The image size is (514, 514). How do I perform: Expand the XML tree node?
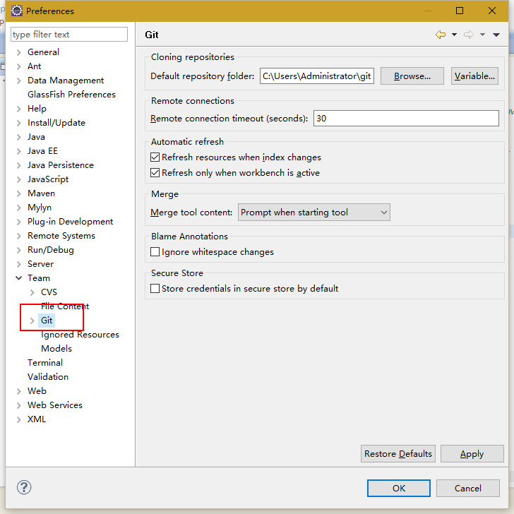(18, 419)
